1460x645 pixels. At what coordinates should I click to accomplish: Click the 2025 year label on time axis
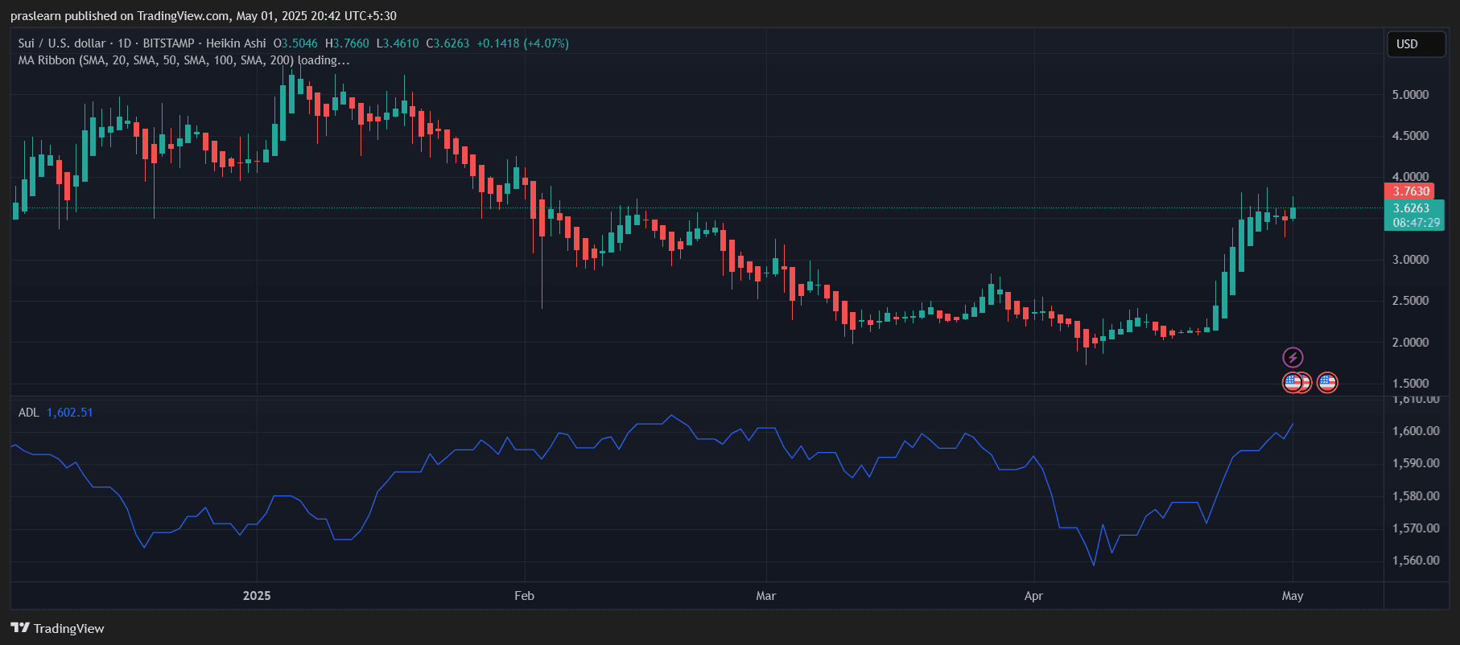click(x=257, y=596)
